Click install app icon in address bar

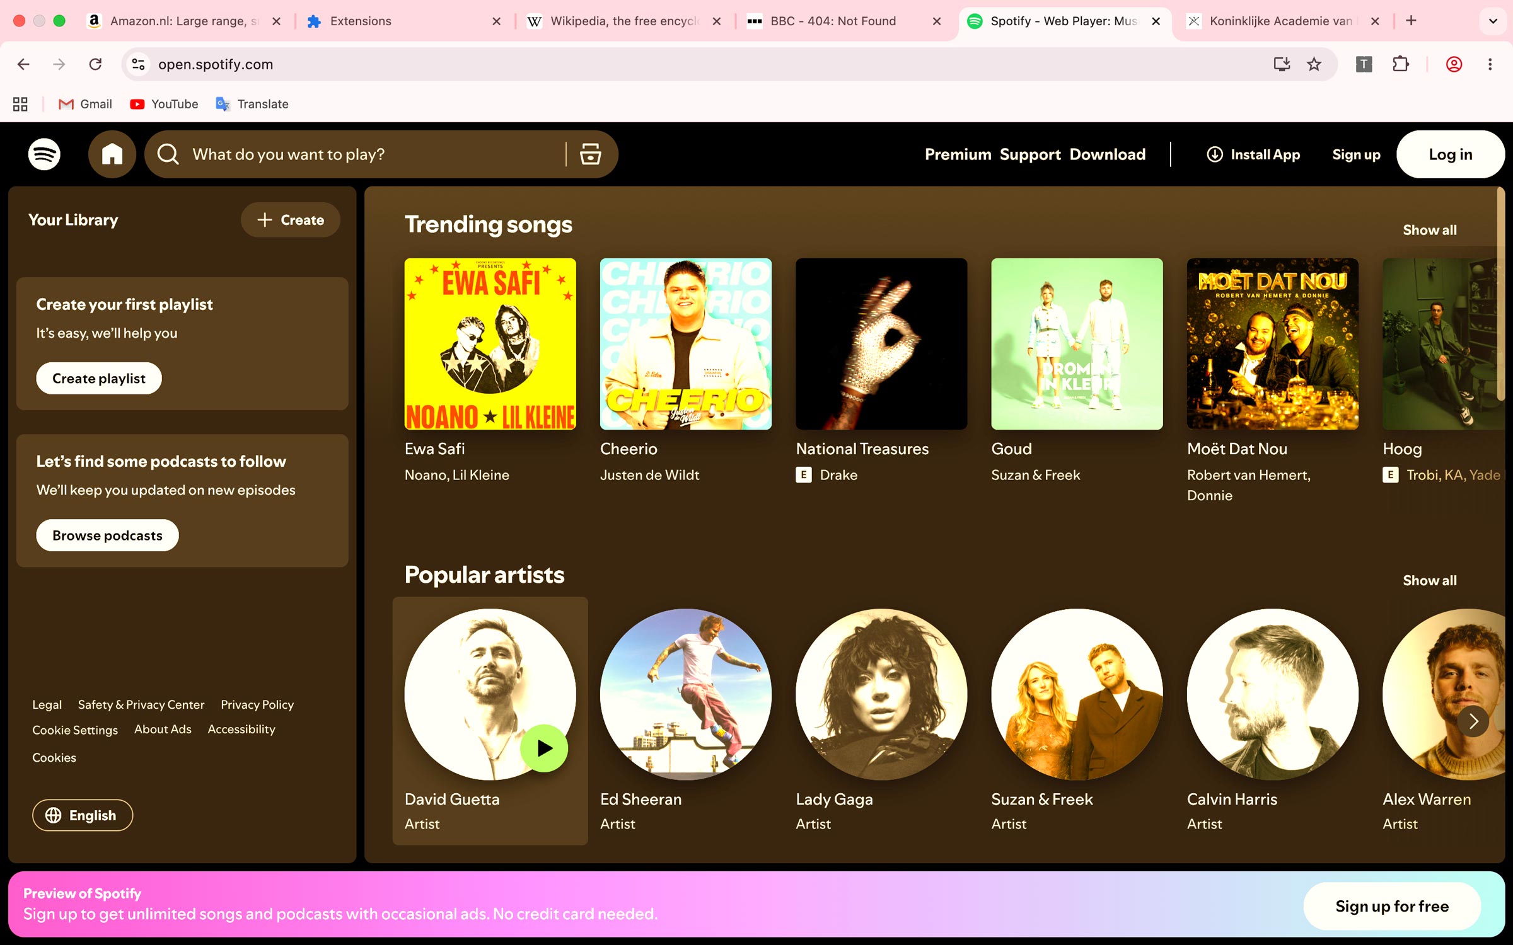point(1281,64)
